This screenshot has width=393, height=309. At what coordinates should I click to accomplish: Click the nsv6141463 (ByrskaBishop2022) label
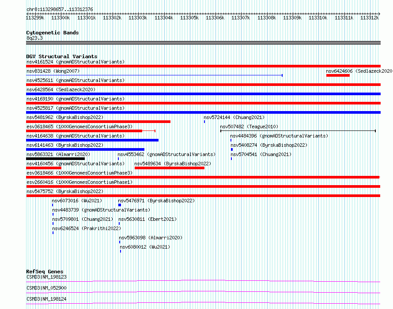tap(65, 145)
